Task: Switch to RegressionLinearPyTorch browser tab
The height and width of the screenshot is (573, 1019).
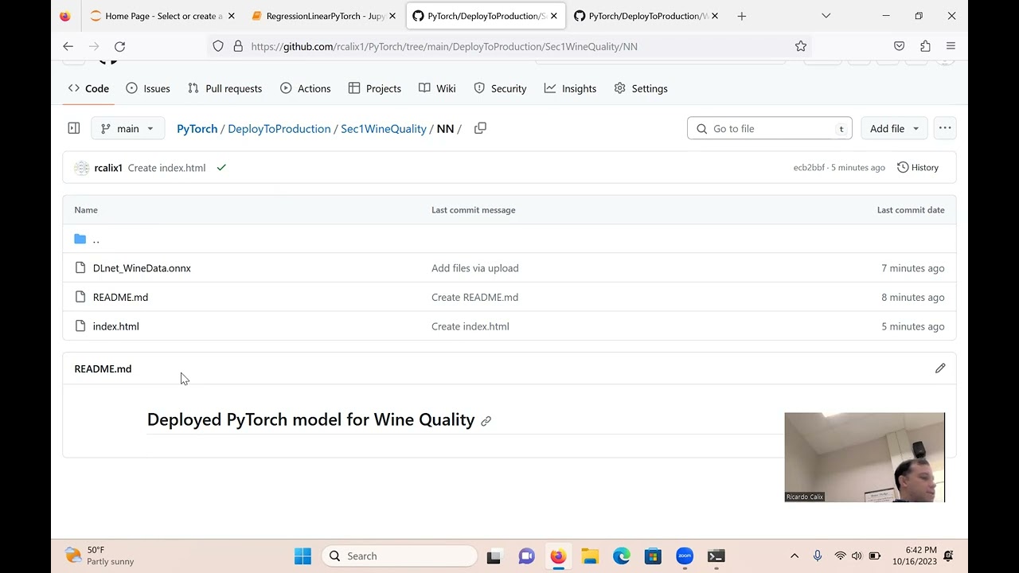Action: point(325,16)
